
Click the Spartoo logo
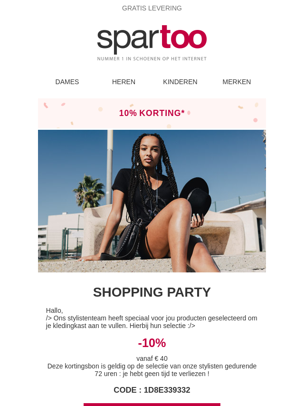152,39
